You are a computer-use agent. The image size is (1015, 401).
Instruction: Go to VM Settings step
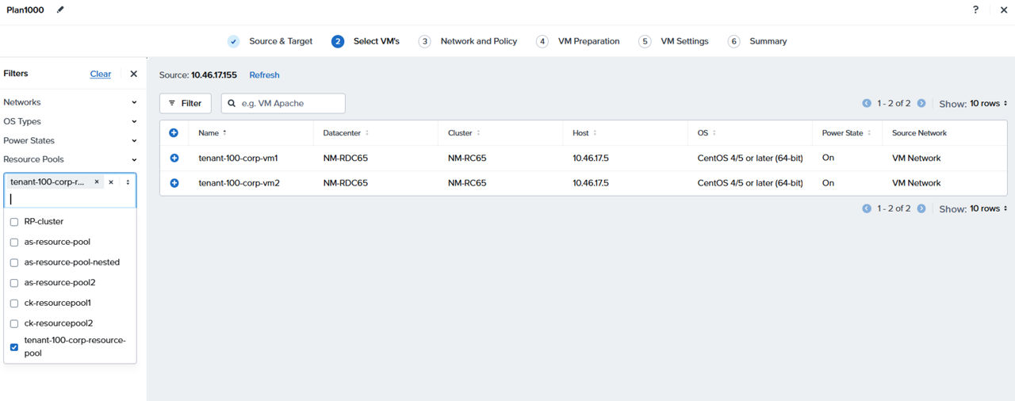pos(674,41)
